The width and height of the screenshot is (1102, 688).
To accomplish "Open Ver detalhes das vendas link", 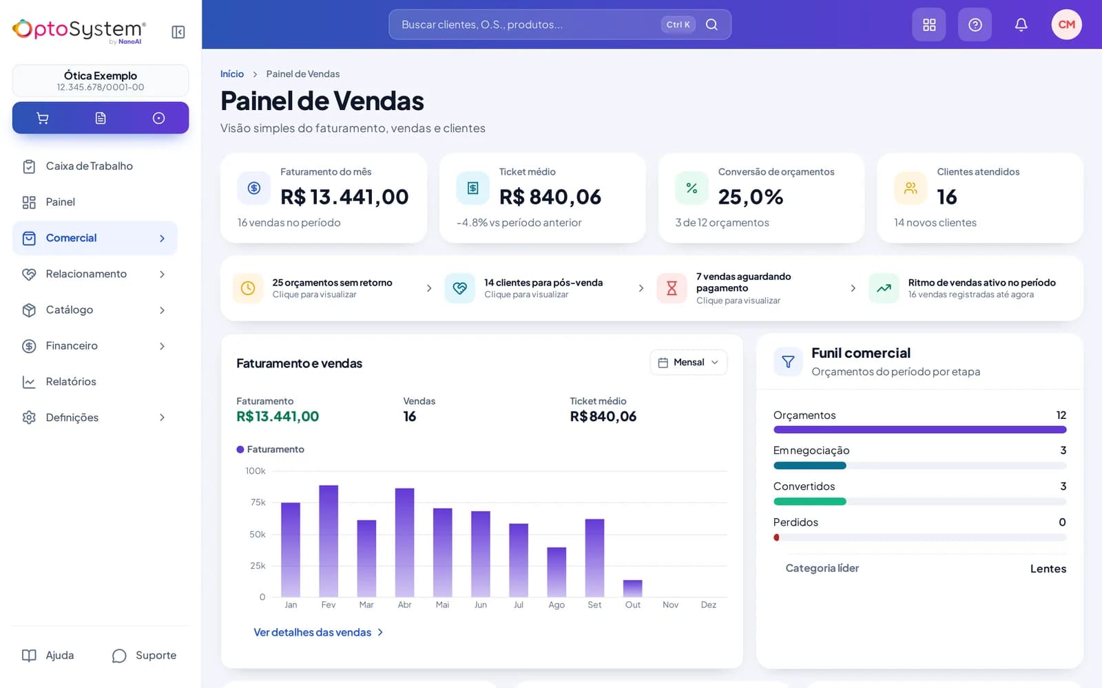I will tap(318, 632).
